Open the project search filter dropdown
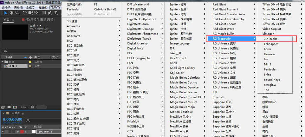Viewport: 305px width, 137px height. point(5,51)
